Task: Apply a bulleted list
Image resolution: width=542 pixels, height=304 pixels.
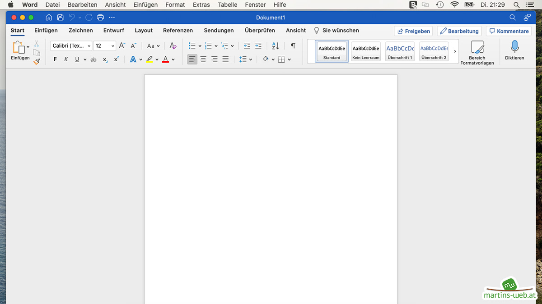Action: (192, 46)
